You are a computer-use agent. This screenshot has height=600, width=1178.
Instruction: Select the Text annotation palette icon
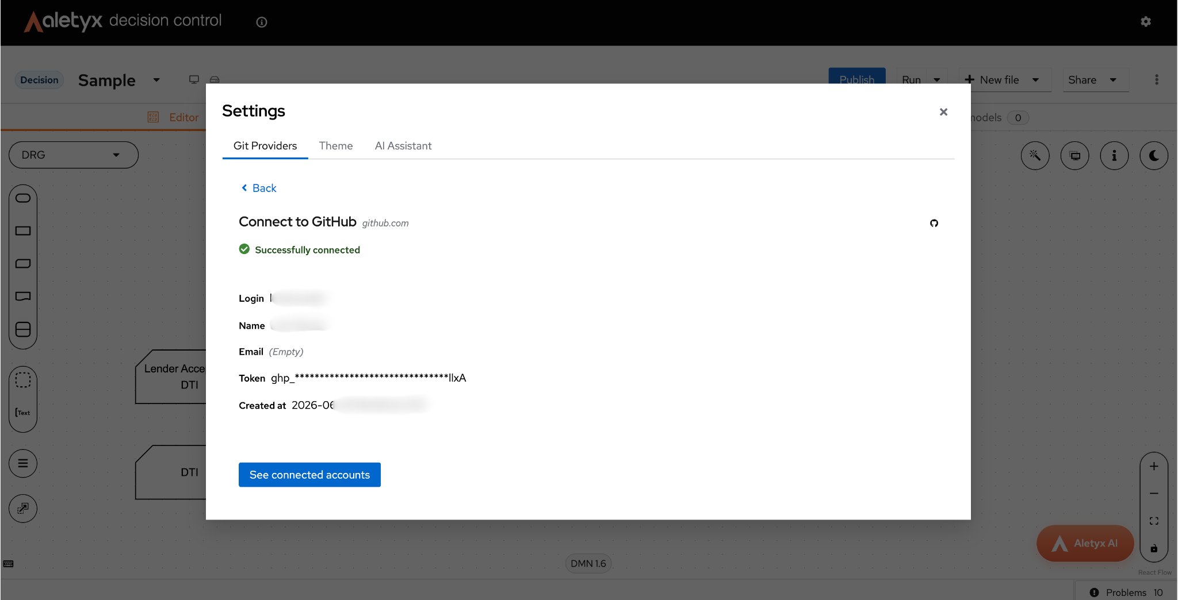point(23,413)
